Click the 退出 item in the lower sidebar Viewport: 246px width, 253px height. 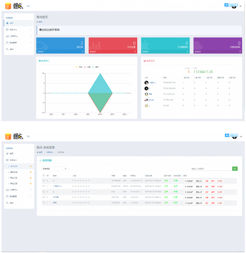tap(12, 203)
